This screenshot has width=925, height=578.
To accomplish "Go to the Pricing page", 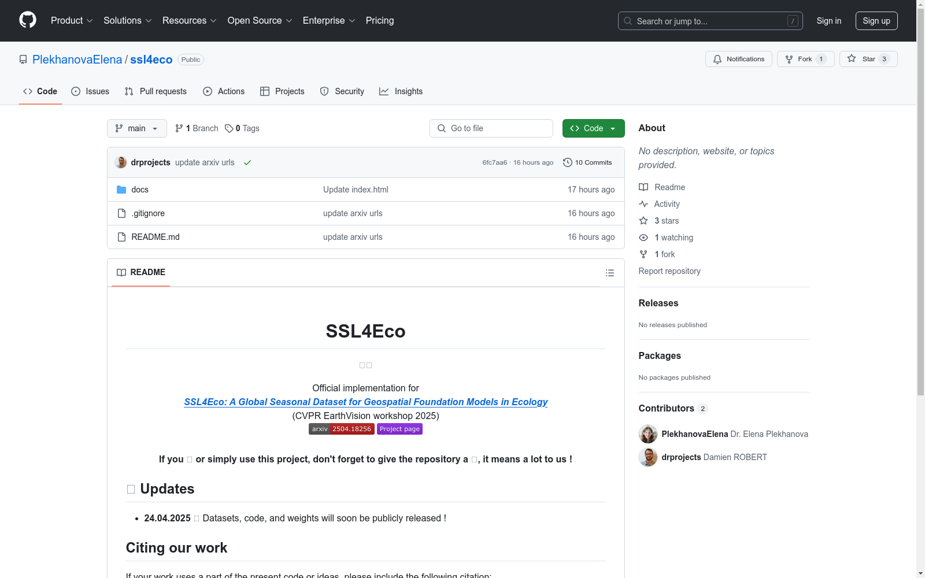I will [380, 21].
